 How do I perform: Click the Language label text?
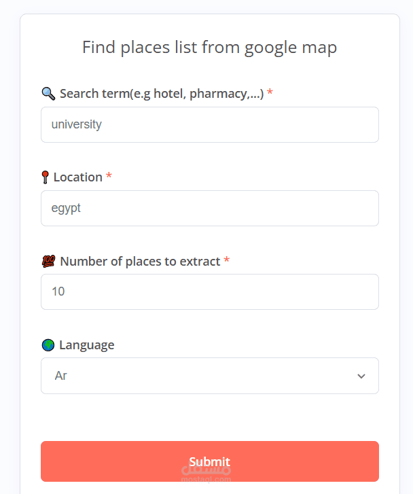(x=87, y=345)
